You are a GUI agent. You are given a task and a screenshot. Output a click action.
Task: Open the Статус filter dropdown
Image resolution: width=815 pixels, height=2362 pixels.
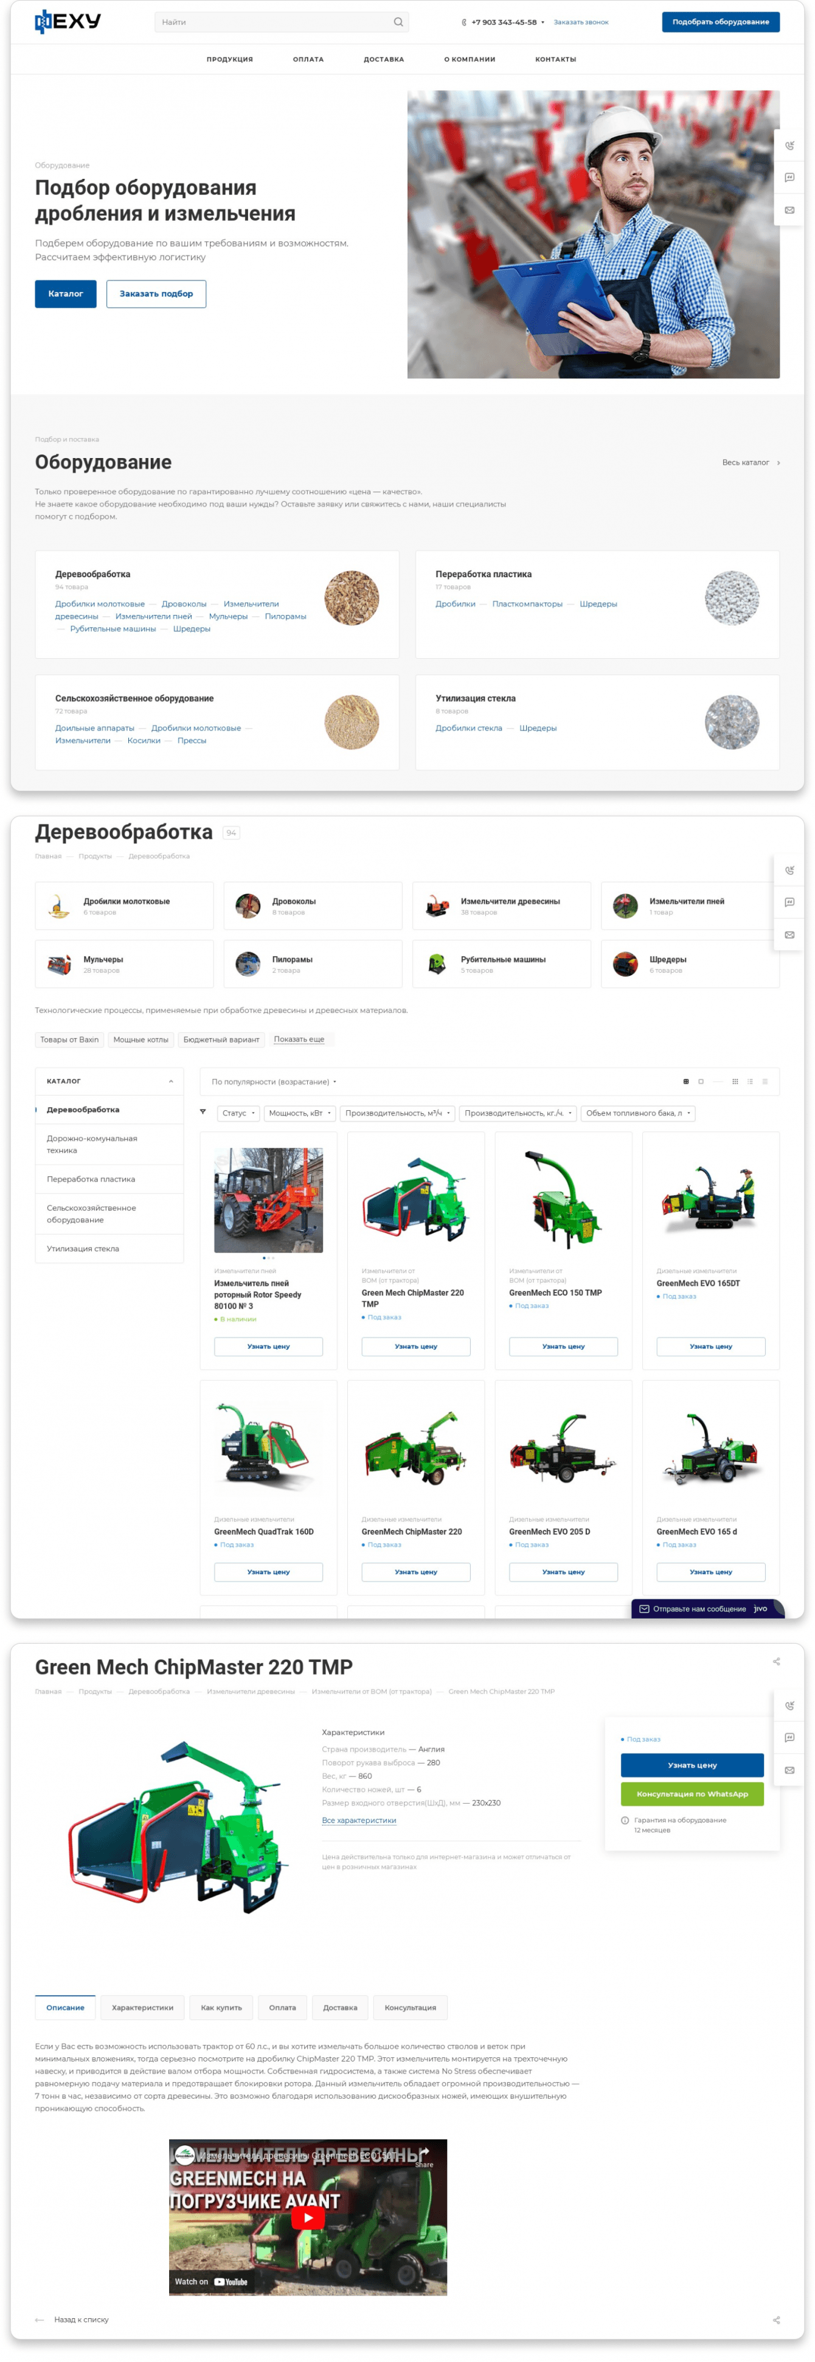click(x=238, y=1113)
